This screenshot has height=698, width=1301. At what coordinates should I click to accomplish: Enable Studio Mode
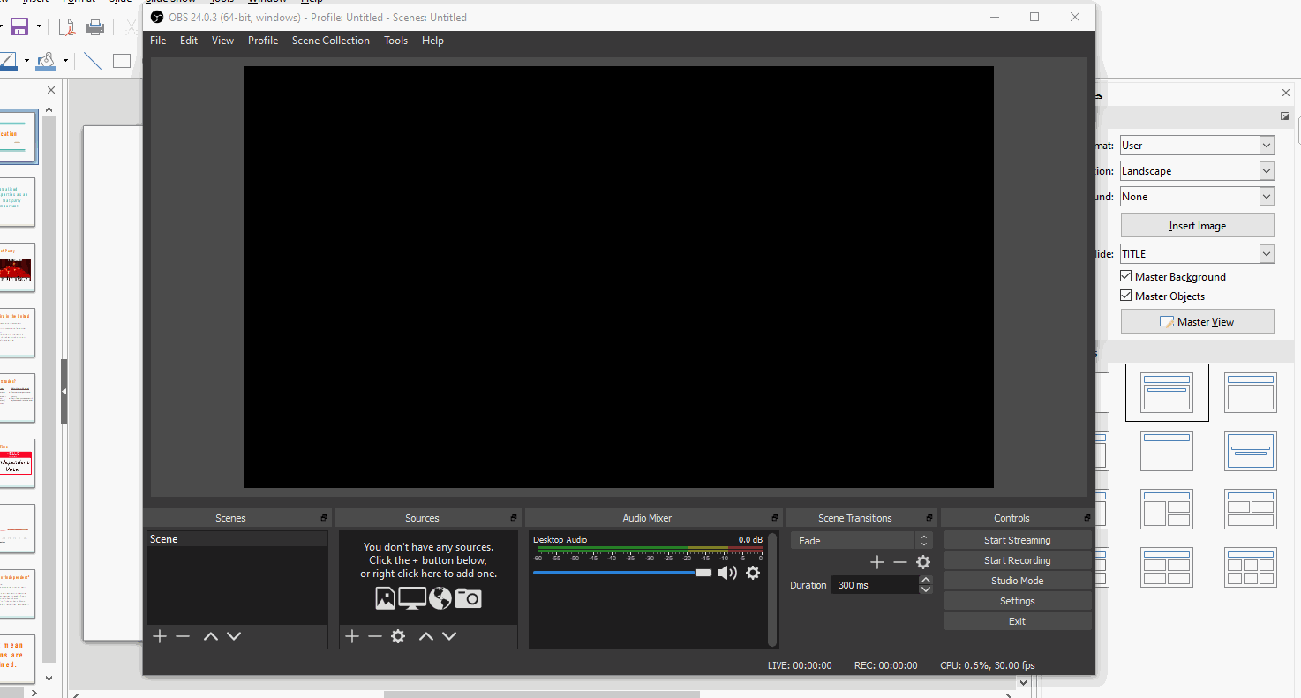1018,581
